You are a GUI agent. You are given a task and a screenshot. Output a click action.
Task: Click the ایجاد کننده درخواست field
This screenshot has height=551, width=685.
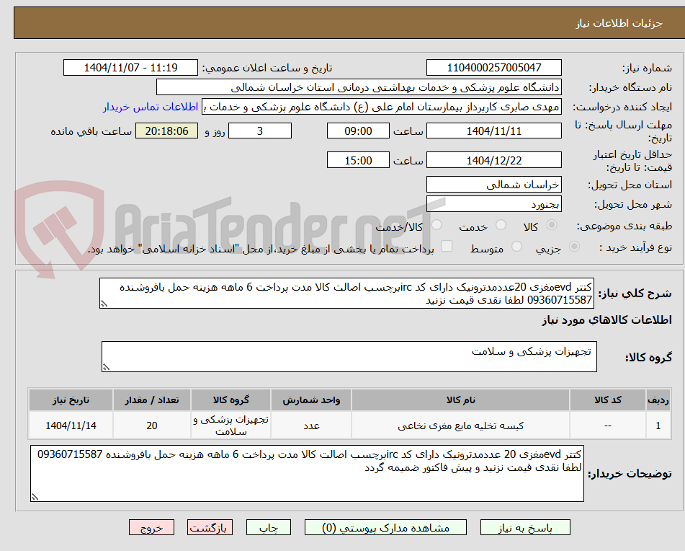pyautogui.click(x=381, y=107)
